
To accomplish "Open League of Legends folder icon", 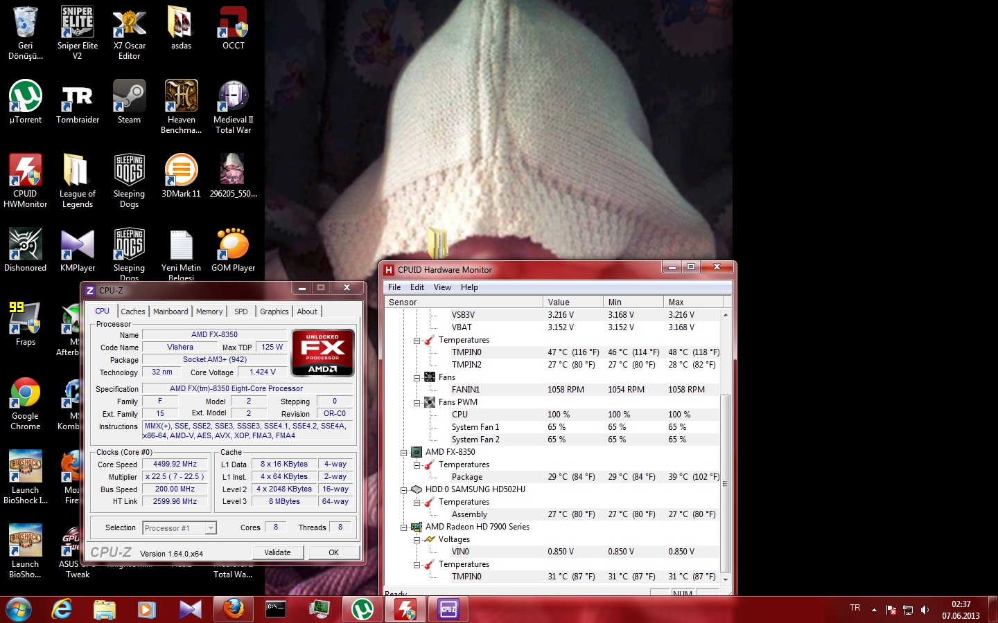I will (x=78, y=180).
